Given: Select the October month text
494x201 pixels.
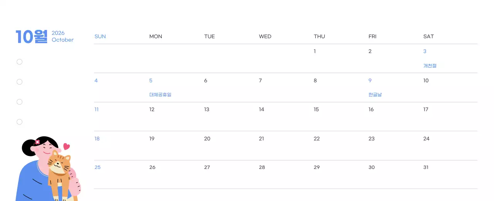Looking at the screenshot, I should [x=63, y=40].
